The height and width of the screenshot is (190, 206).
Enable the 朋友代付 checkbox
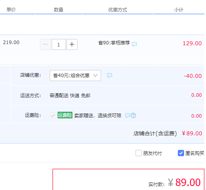139,153
